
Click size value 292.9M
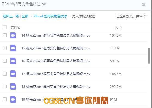click(116, 87)
